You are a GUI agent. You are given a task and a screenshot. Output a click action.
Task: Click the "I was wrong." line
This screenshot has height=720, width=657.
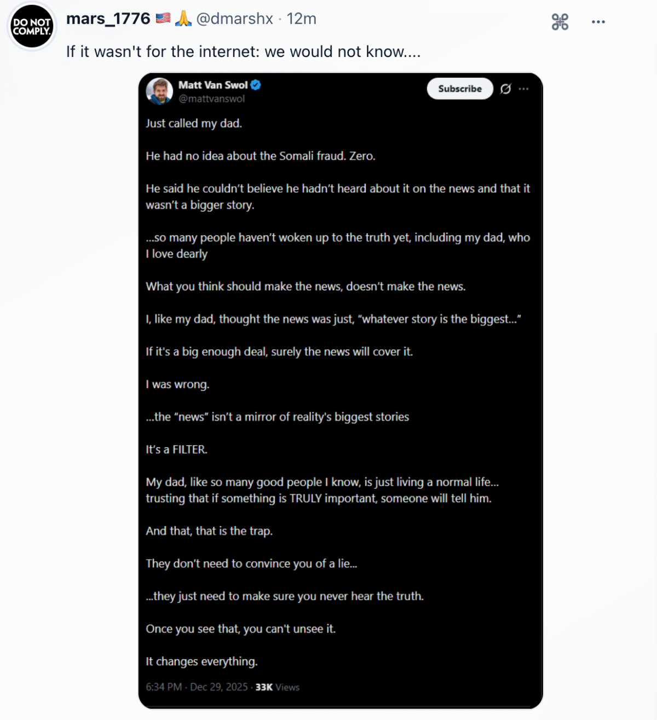[177, 384]
